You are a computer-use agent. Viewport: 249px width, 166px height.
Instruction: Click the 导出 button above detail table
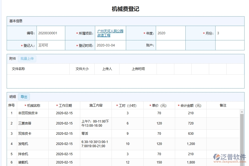[x=24, y=97]
